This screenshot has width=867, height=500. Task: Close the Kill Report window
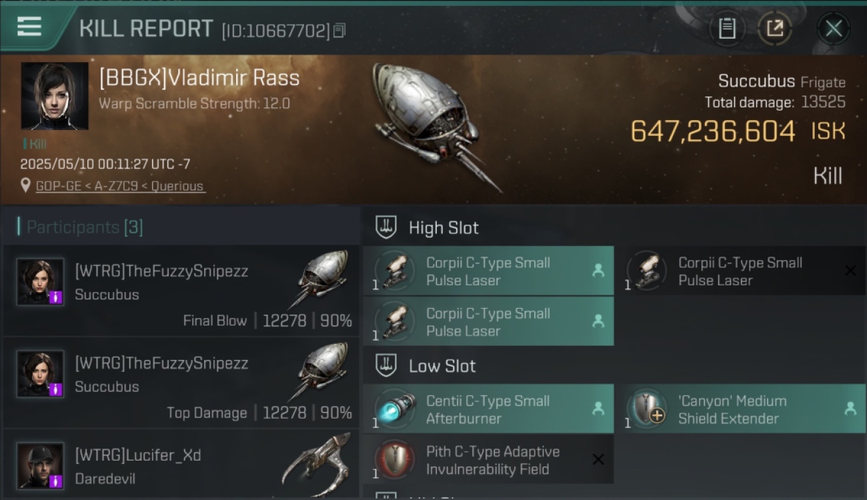point(834,29)
